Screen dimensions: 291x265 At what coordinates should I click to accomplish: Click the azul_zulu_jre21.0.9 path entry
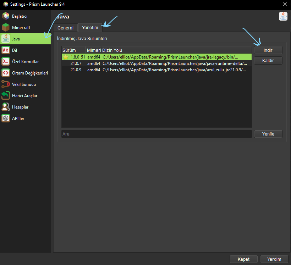(174, 70)
